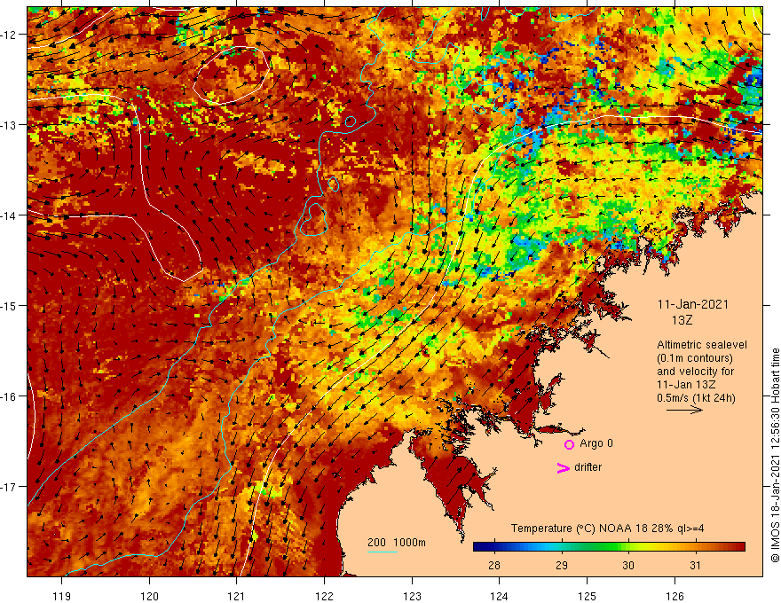781x603 pixels.
Task: Click the latitude axis label '-17'
Action: (x=9, y=486)
